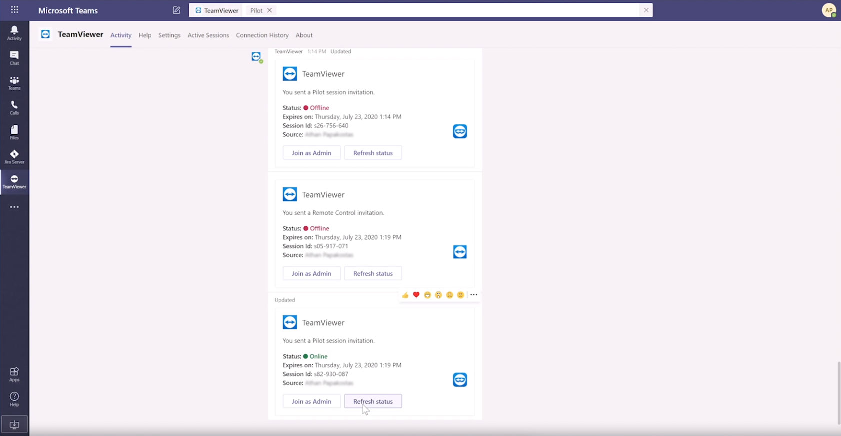This screenshot has width=841, height=436.
Task: Click the TeamViewer bot avatar beside message
Action: [x=256, y=57]
